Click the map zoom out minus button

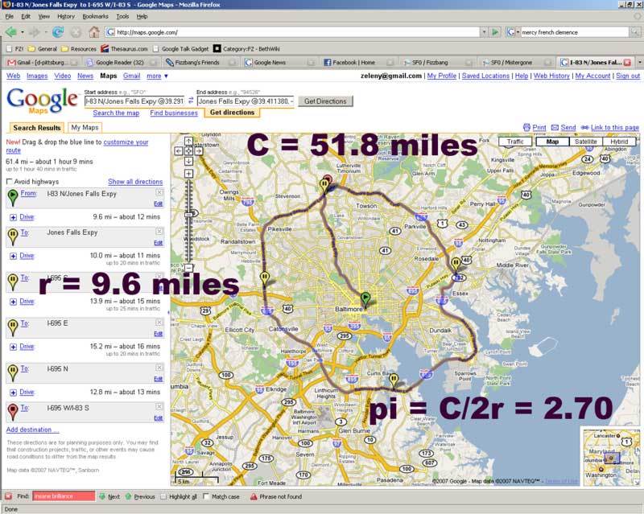pos(188,269)
